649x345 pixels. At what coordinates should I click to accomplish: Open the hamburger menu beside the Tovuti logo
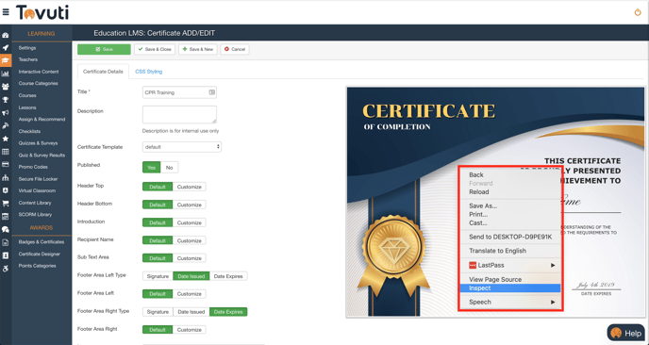pos(6,12)
